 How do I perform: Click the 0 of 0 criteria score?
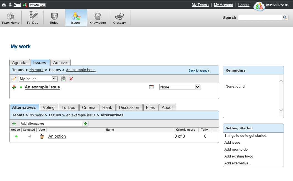click(x=180, y=136)
